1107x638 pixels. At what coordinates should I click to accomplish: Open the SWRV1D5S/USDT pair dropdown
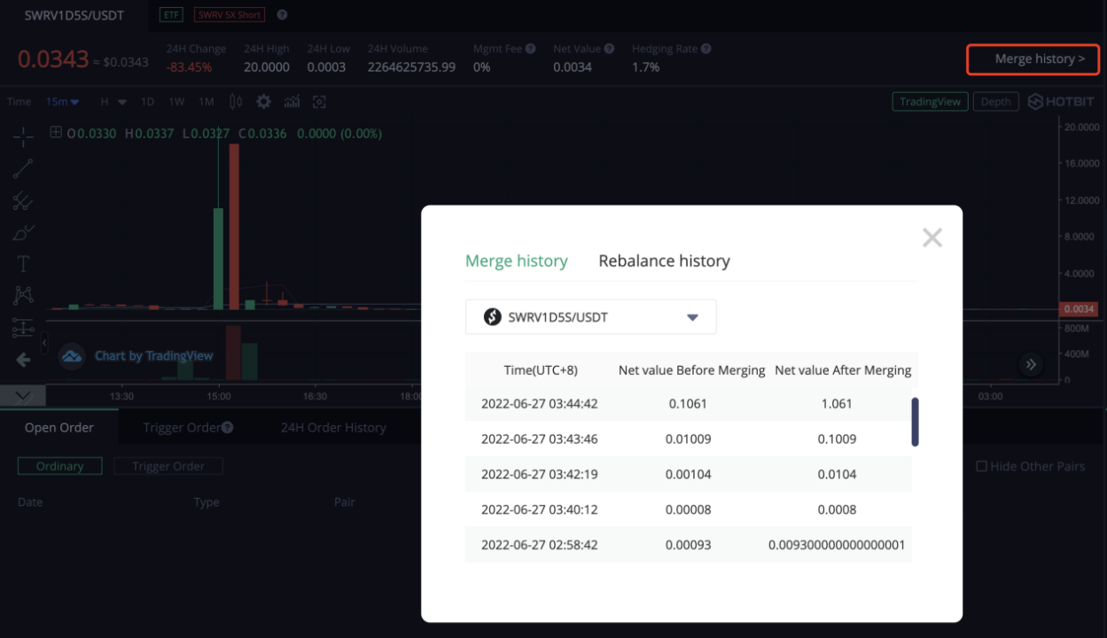(590, 317)
